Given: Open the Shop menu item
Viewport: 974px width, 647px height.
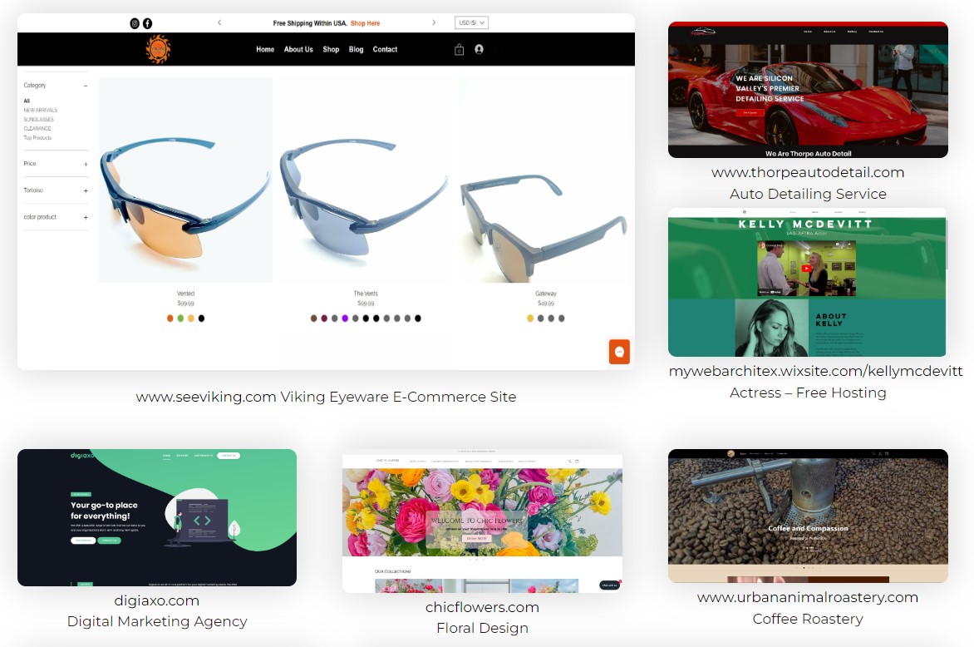Looking at the screenshot, I should [x=331, y=49].
